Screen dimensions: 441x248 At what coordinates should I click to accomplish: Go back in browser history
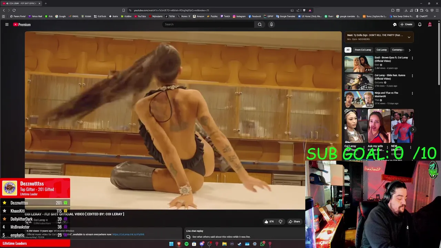point(4,10)
